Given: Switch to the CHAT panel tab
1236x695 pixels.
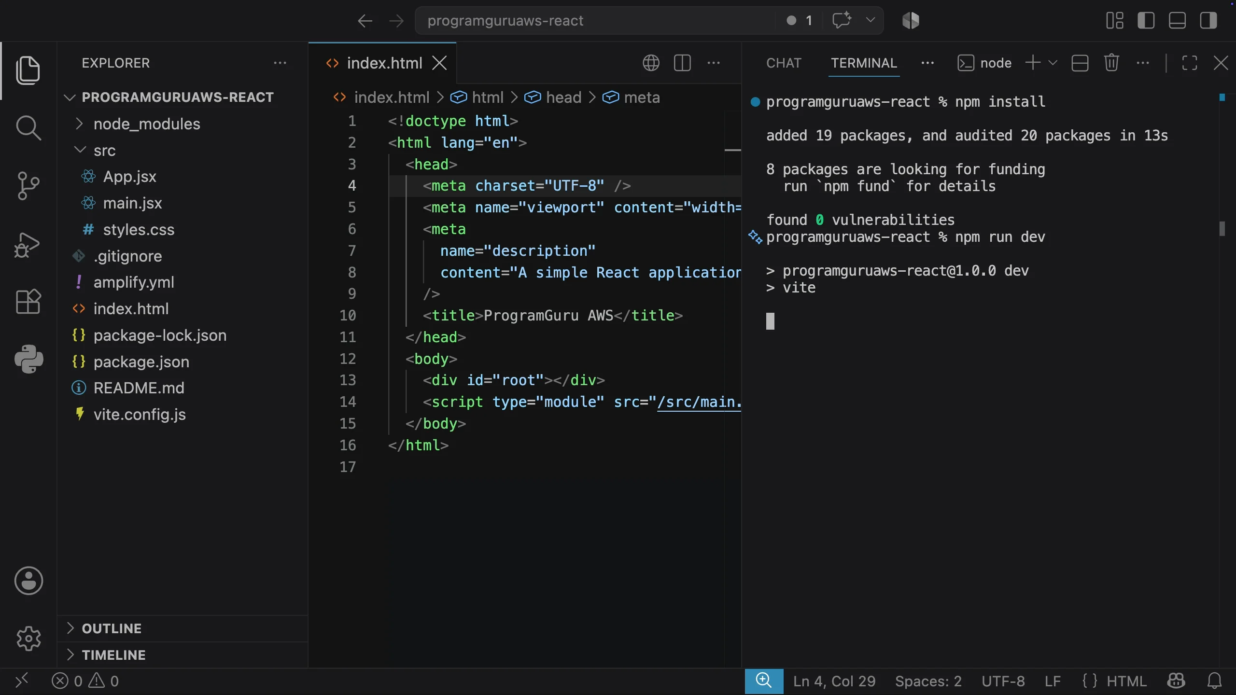Looking at the screenshot, I should coord(784,63).
